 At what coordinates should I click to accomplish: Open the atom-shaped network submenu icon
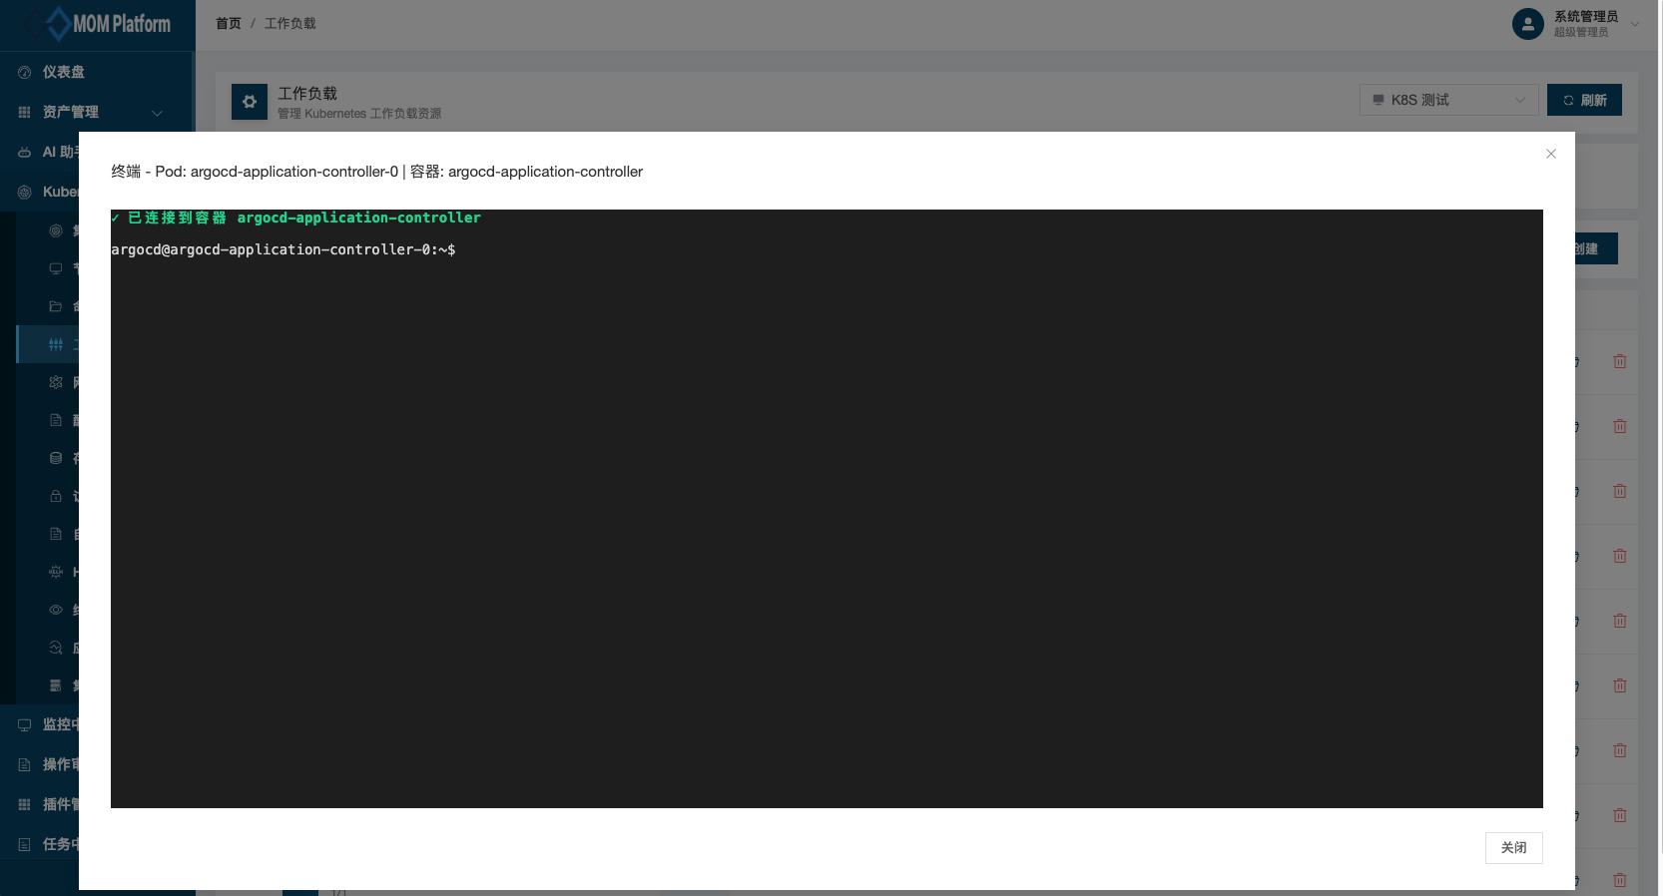pos(56,382)
